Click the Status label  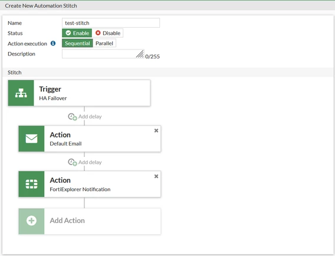(15, 33)
